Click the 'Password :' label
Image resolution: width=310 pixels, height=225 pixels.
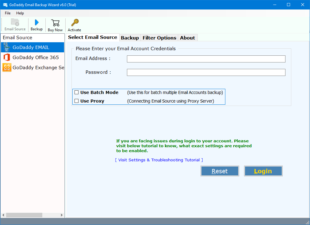[98, 72]
